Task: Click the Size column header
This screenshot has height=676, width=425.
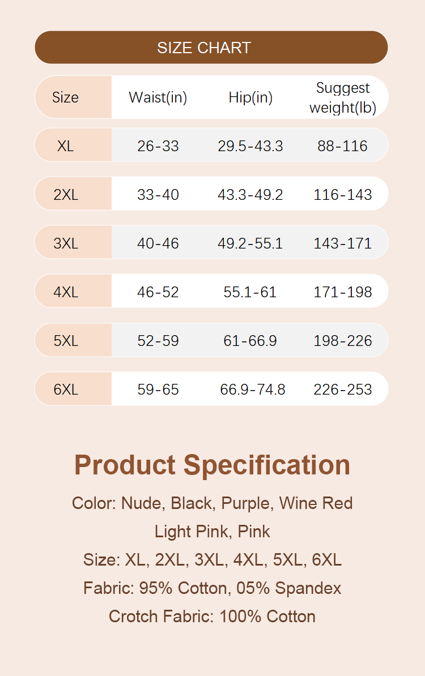Action: [x=65, y=97]
